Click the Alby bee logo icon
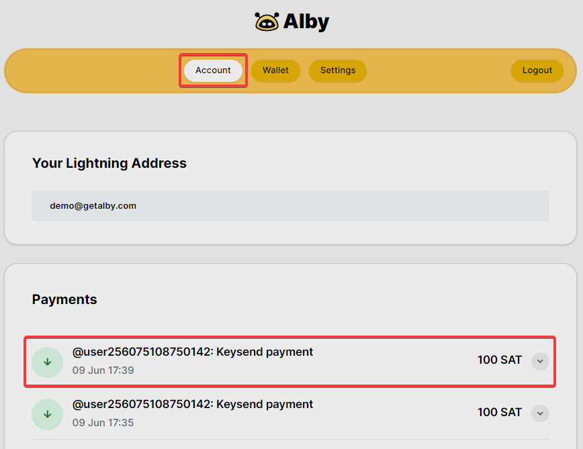Image resolution: width=583 pixels, height=449 pixels. pyautogui.click(x=267, y=21)
